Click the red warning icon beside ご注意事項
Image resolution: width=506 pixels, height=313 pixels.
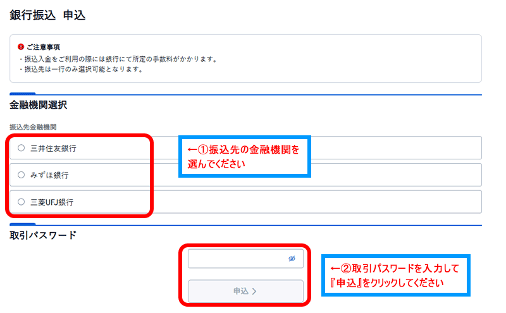(x=21, y=47)
